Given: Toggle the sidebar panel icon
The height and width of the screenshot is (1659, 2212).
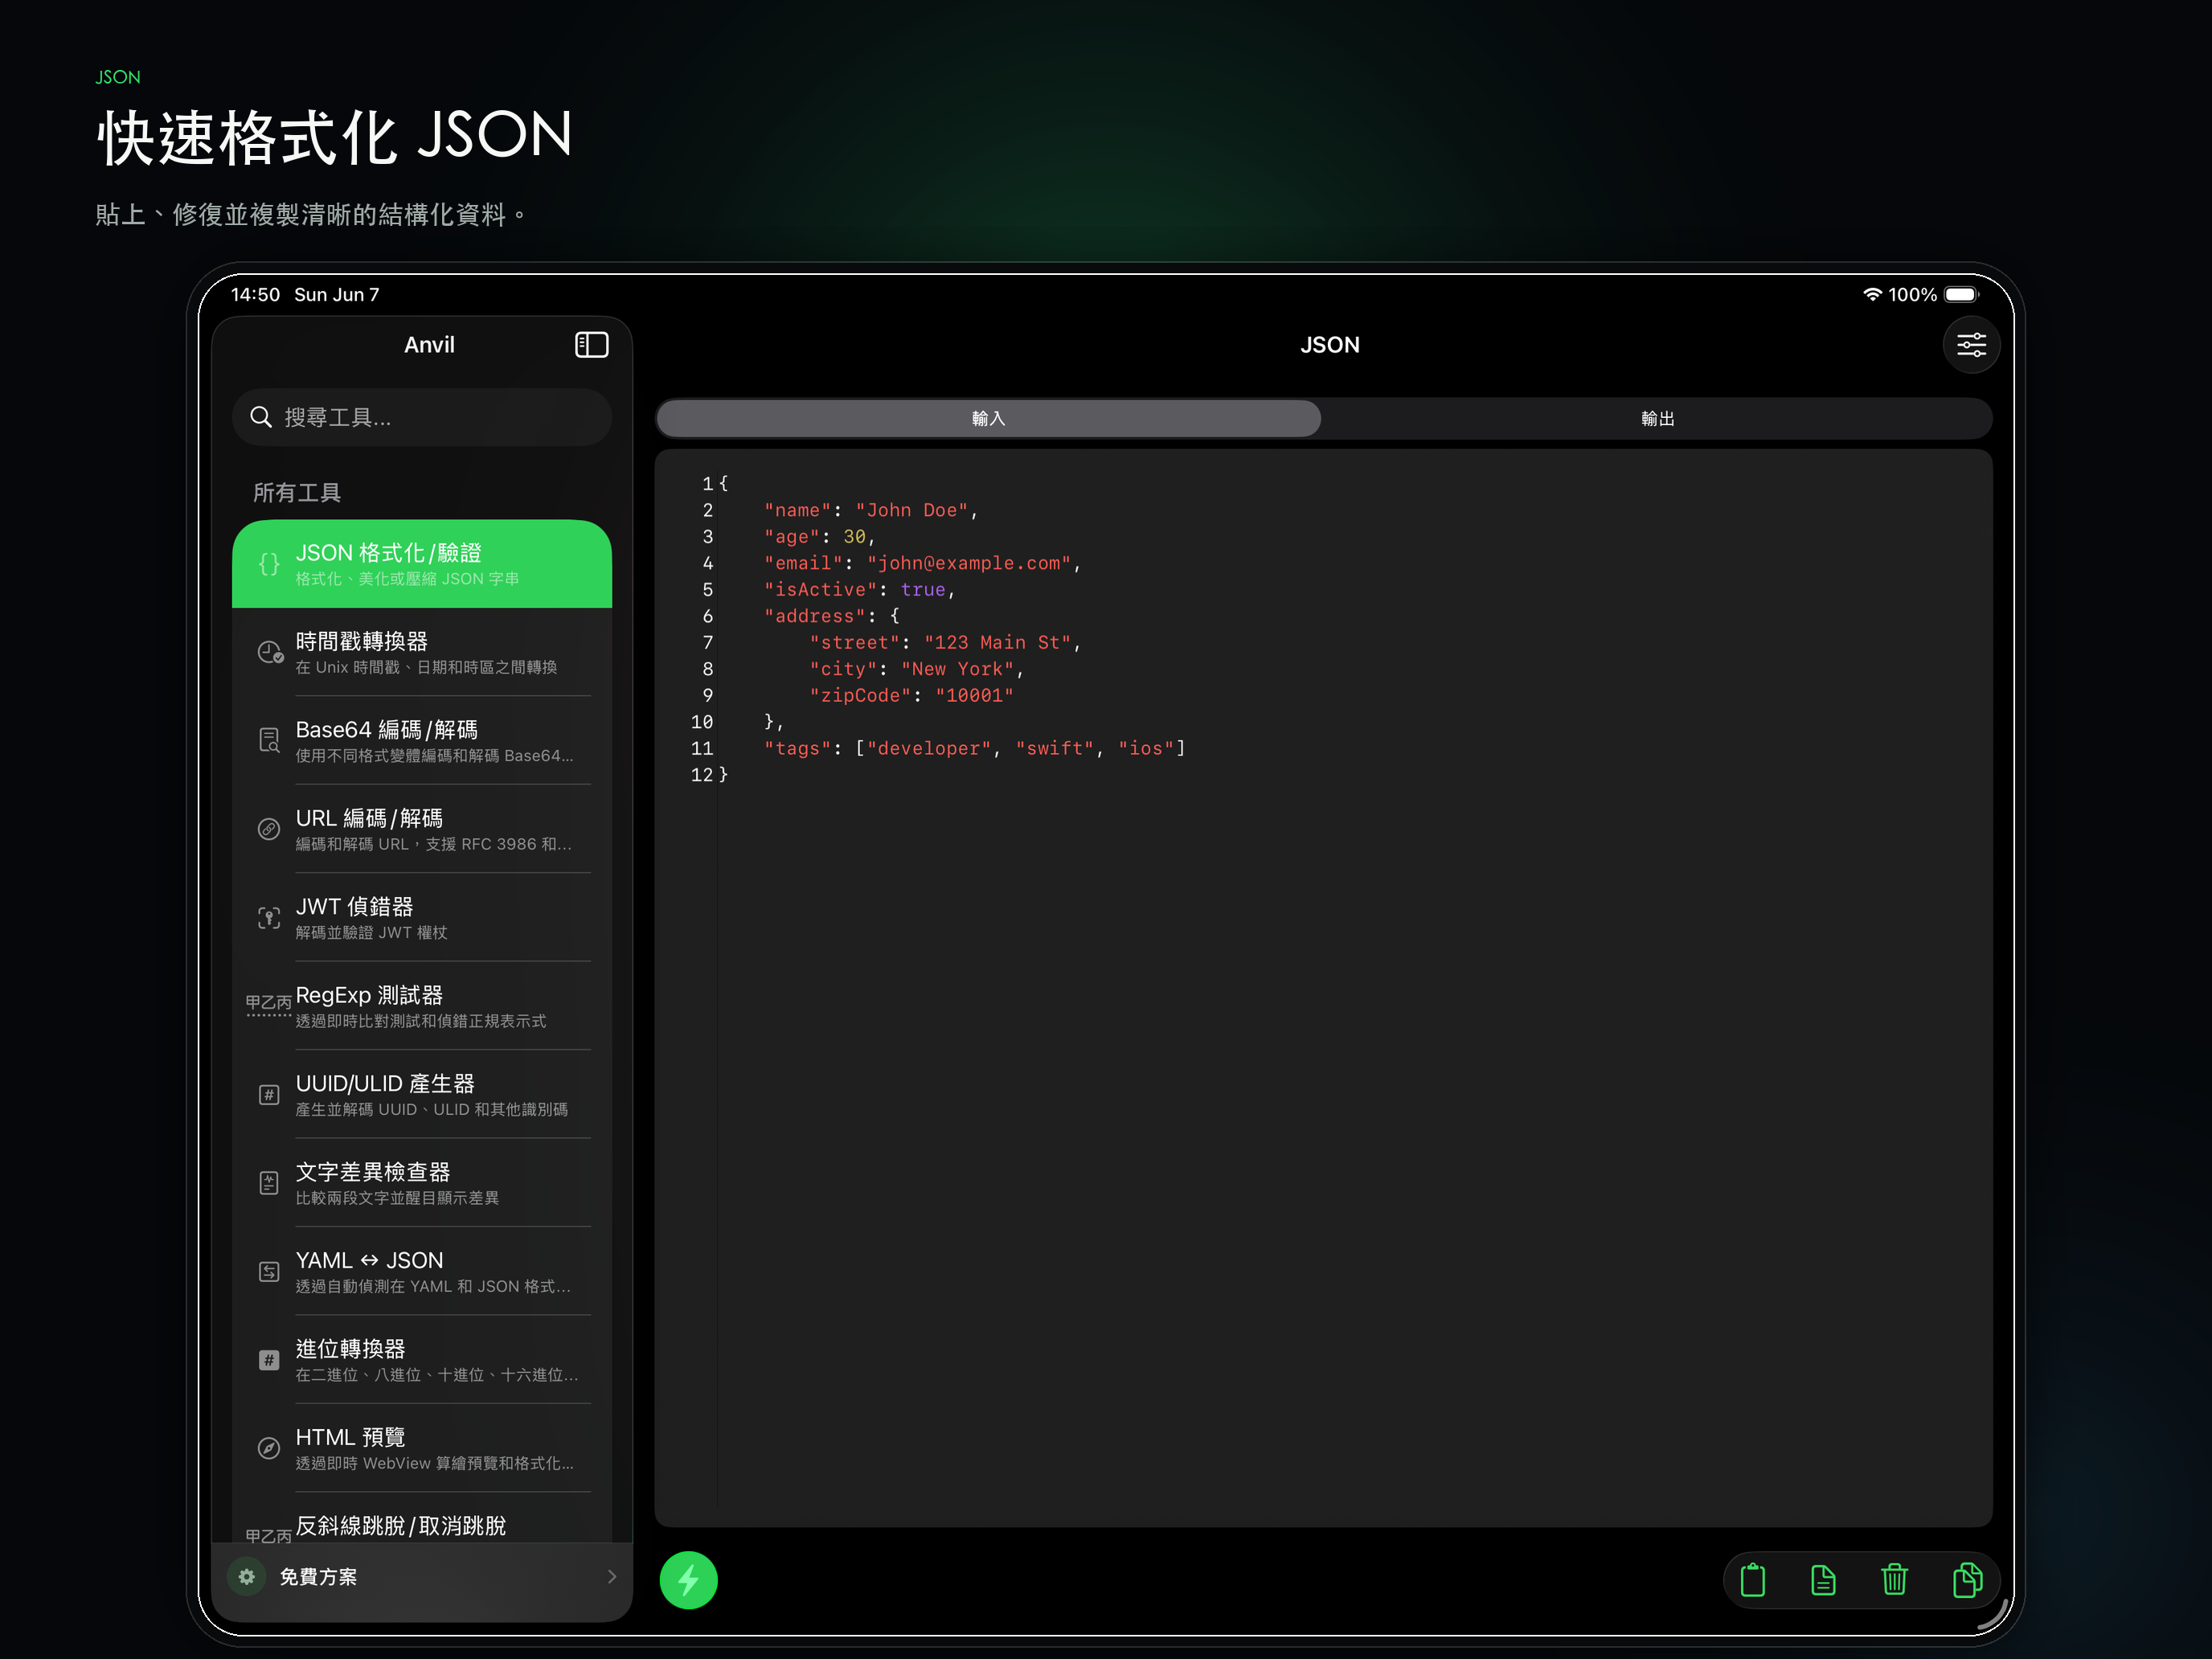Looking at the screenshot, I should [x=591, y=345].
